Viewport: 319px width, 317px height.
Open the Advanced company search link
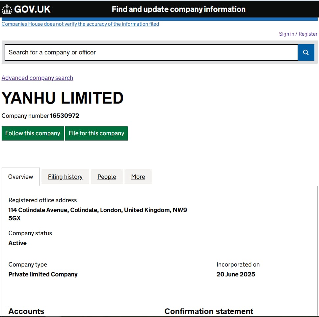[37, 78]
